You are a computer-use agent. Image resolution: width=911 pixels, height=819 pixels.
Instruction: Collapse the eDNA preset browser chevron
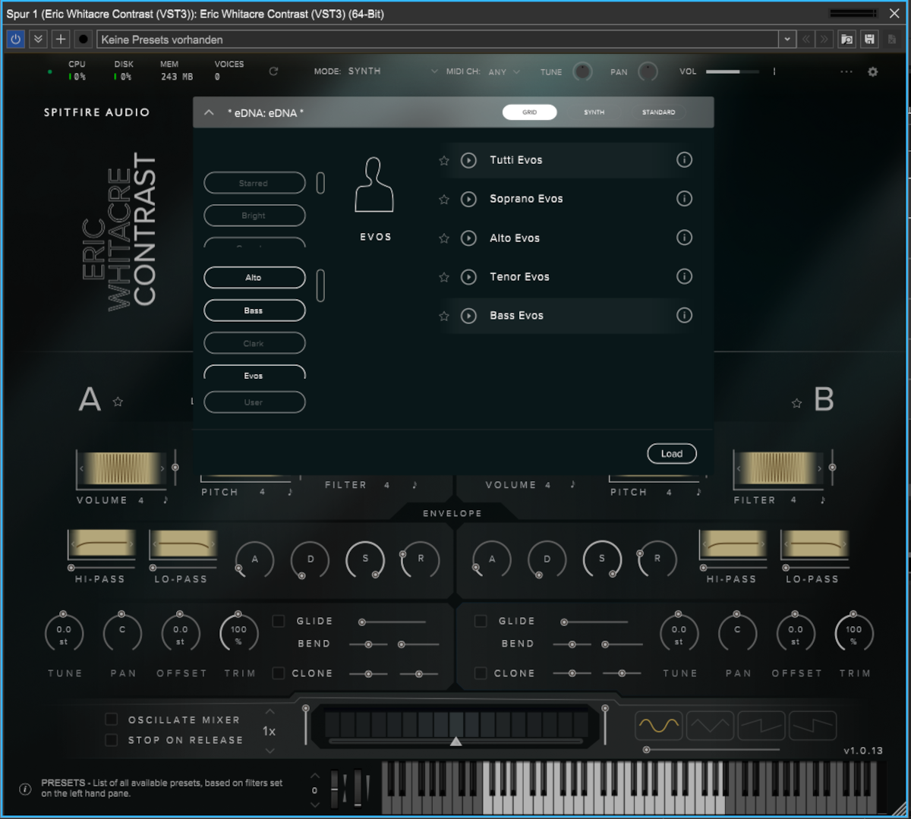[x=209, y=113]
